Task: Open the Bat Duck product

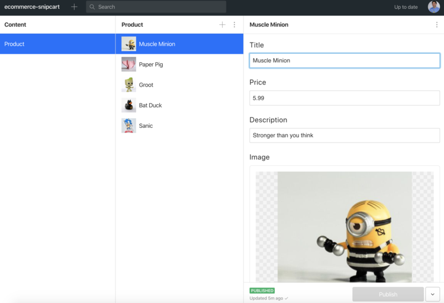Action: 179,105
